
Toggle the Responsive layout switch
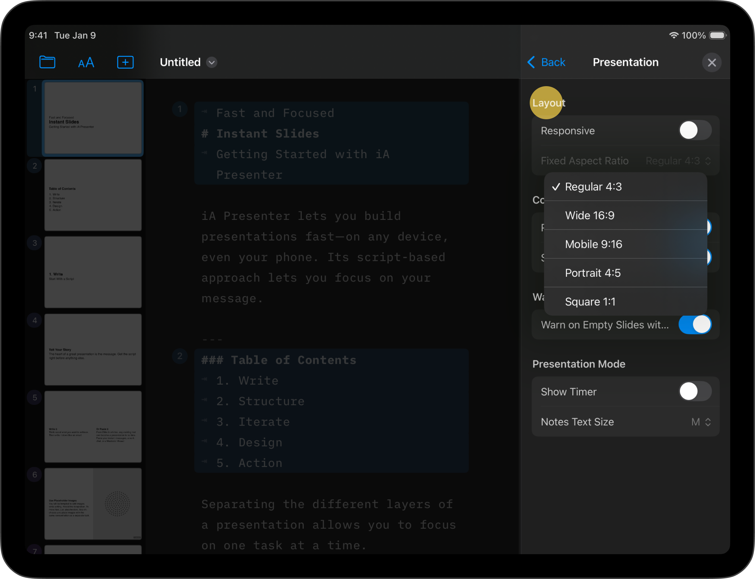click(695, 131)
